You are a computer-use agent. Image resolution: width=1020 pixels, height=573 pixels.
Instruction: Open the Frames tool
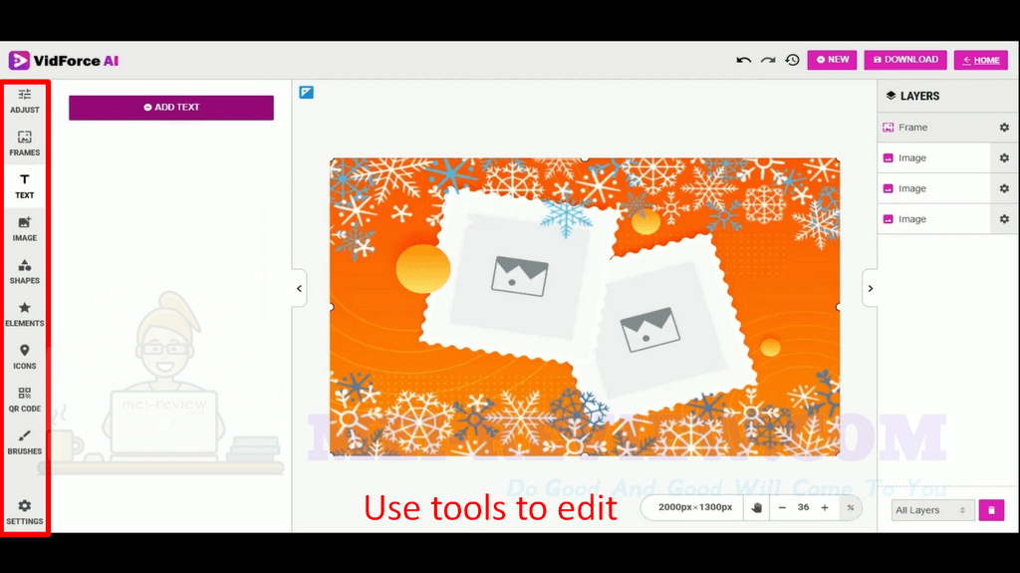pos(25,143)
